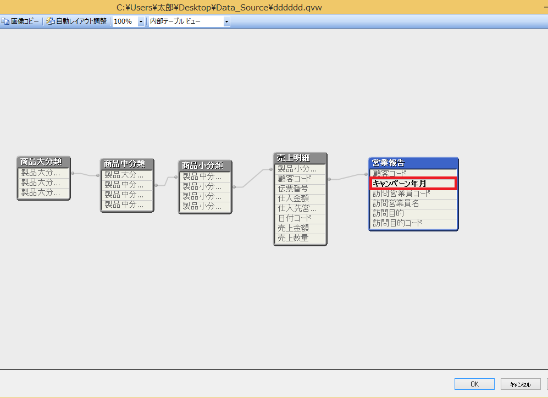Select the 営業報告 table header
548x398 pixels.
[x=413, y=163]
